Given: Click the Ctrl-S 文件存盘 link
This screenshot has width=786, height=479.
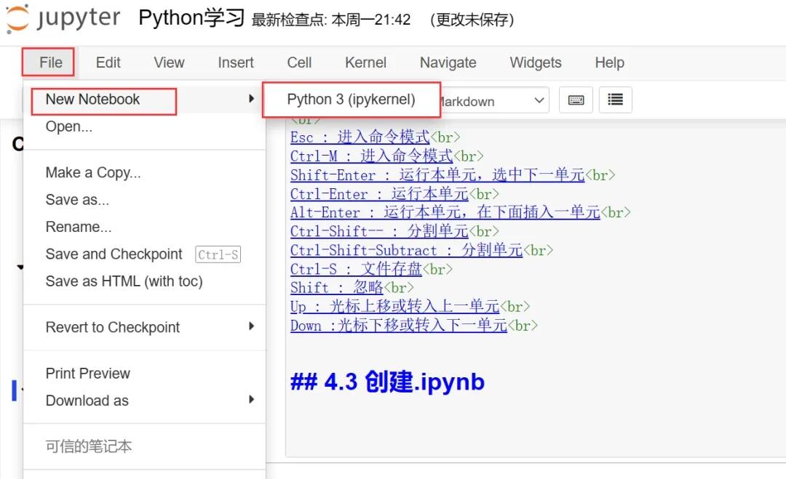Looking at the screenshot, I should point(356,269).
